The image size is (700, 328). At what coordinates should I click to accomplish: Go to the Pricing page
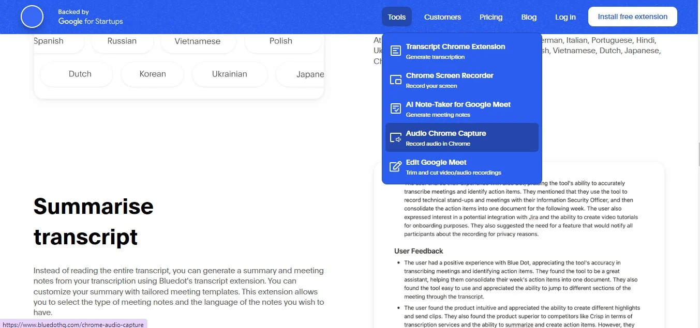[491, 17]
